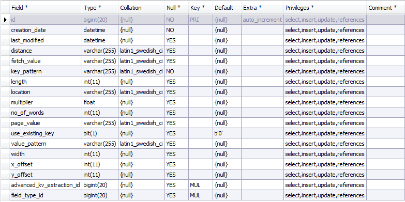Select the Collation column header
Viewport: 405px width, 202px height.
[142, 8]
